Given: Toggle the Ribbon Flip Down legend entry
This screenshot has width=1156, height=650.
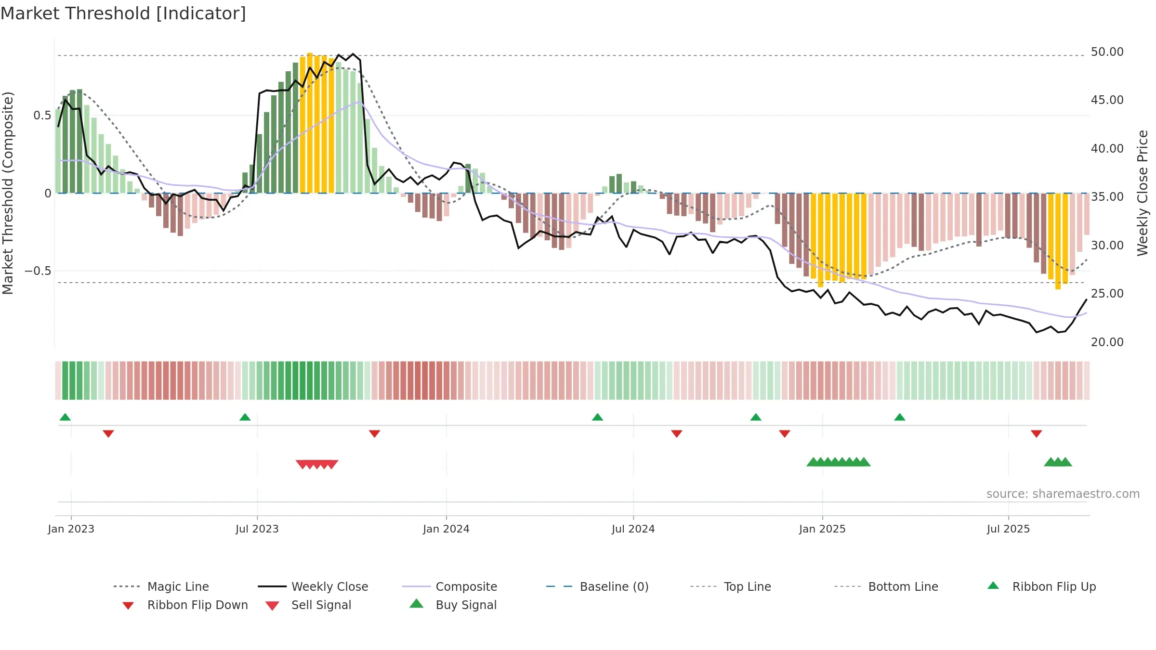Looking at the screenshot, I should pos(184,605).
